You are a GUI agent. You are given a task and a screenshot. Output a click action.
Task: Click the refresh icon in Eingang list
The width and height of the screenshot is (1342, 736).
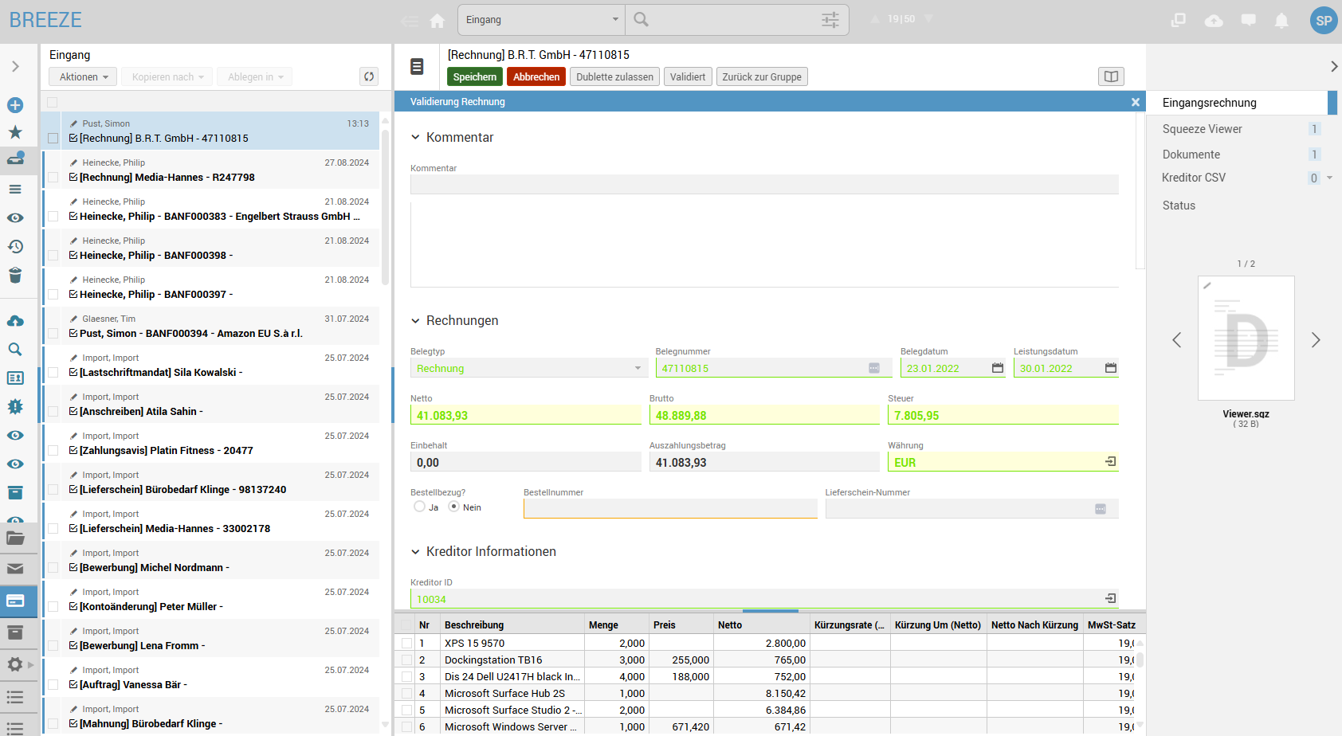[x=369, y=76]
